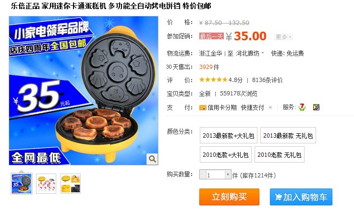Decrease quantity with the minus button
The image size is (354, 211).
[202, 175]
